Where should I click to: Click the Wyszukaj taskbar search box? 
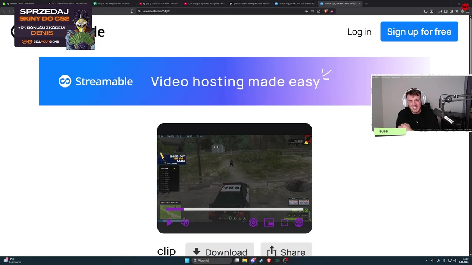(x=212, y=261)
